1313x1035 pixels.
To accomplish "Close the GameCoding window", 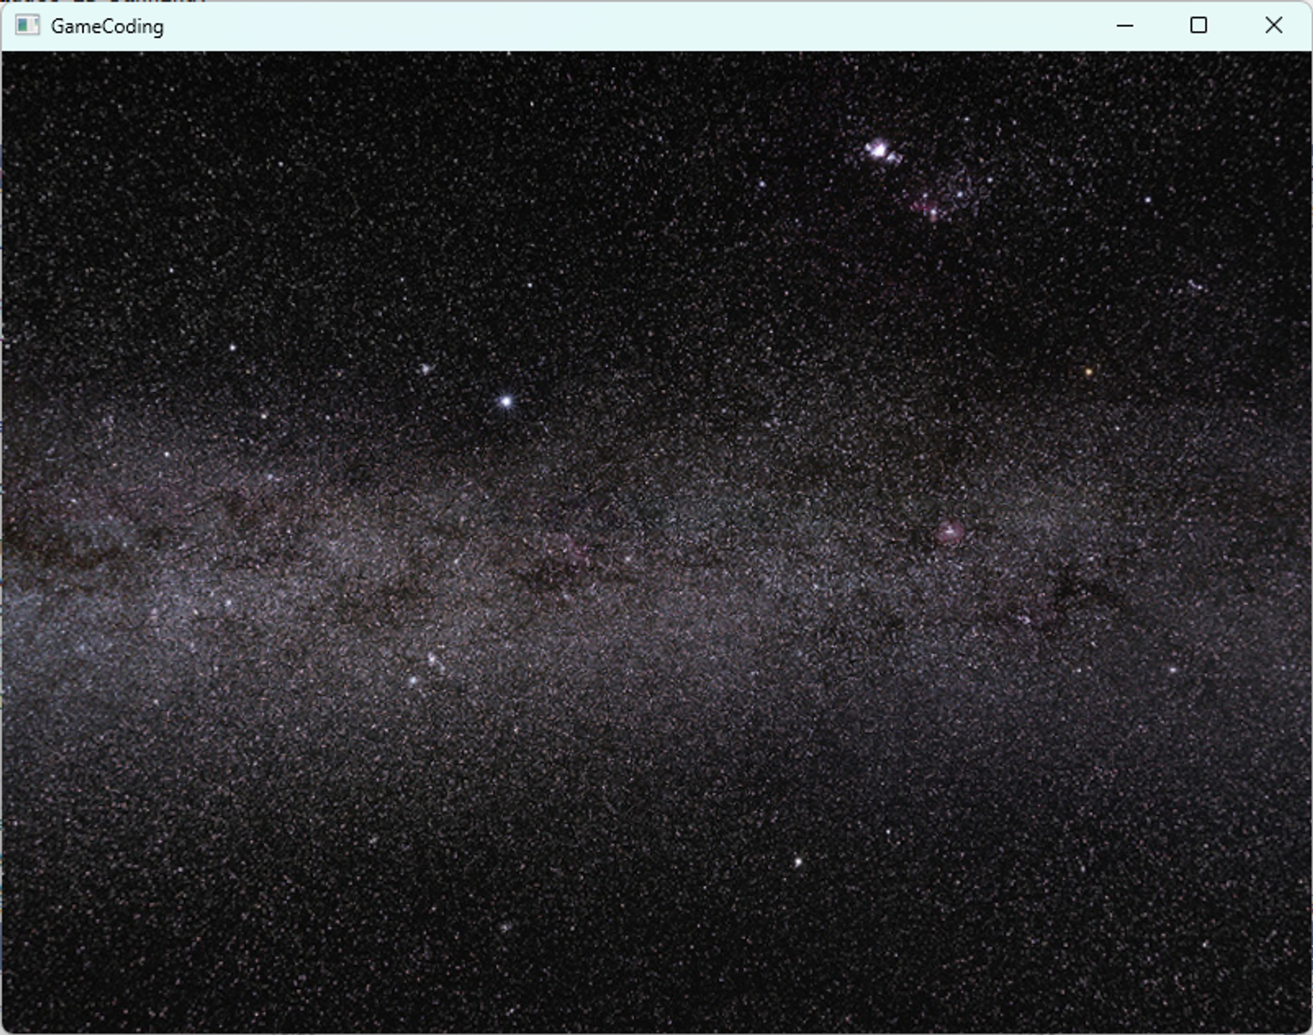I will [x=1273, y=26].
